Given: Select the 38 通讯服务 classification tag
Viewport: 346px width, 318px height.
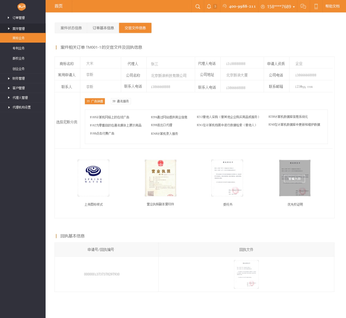Looking at the screenshot, I should coord(121,101).
